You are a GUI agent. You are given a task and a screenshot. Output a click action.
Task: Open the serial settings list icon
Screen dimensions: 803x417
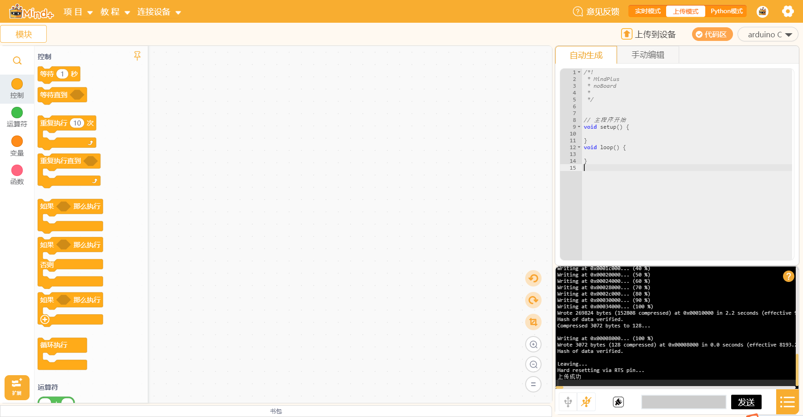[x=787, y=402]
